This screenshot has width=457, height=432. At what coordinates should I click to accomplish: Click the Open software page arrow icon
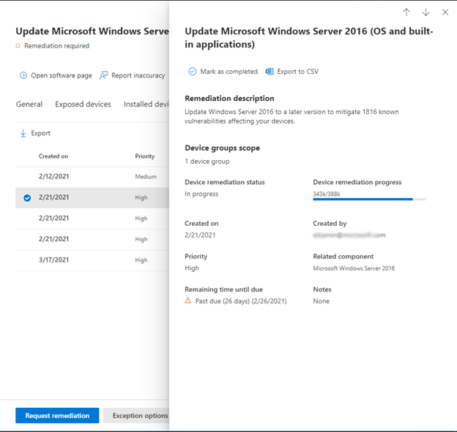(23, 75)
